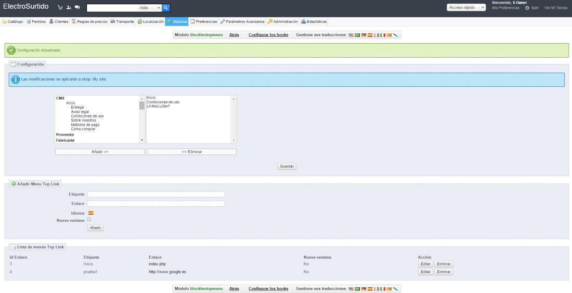Open the Clientes menu

click(x=59, y=21)
